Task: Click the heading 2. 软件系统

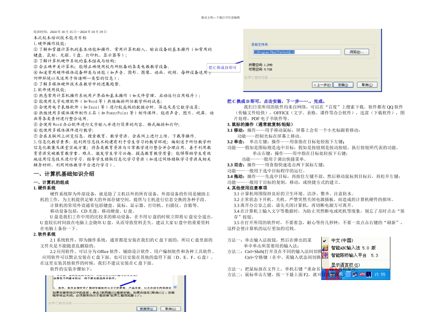Action: pos(45,234)
